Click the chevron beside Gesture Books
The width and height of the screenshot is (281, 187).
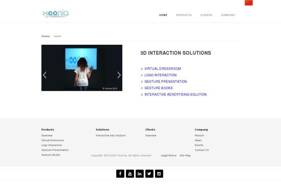pos(142,88)
